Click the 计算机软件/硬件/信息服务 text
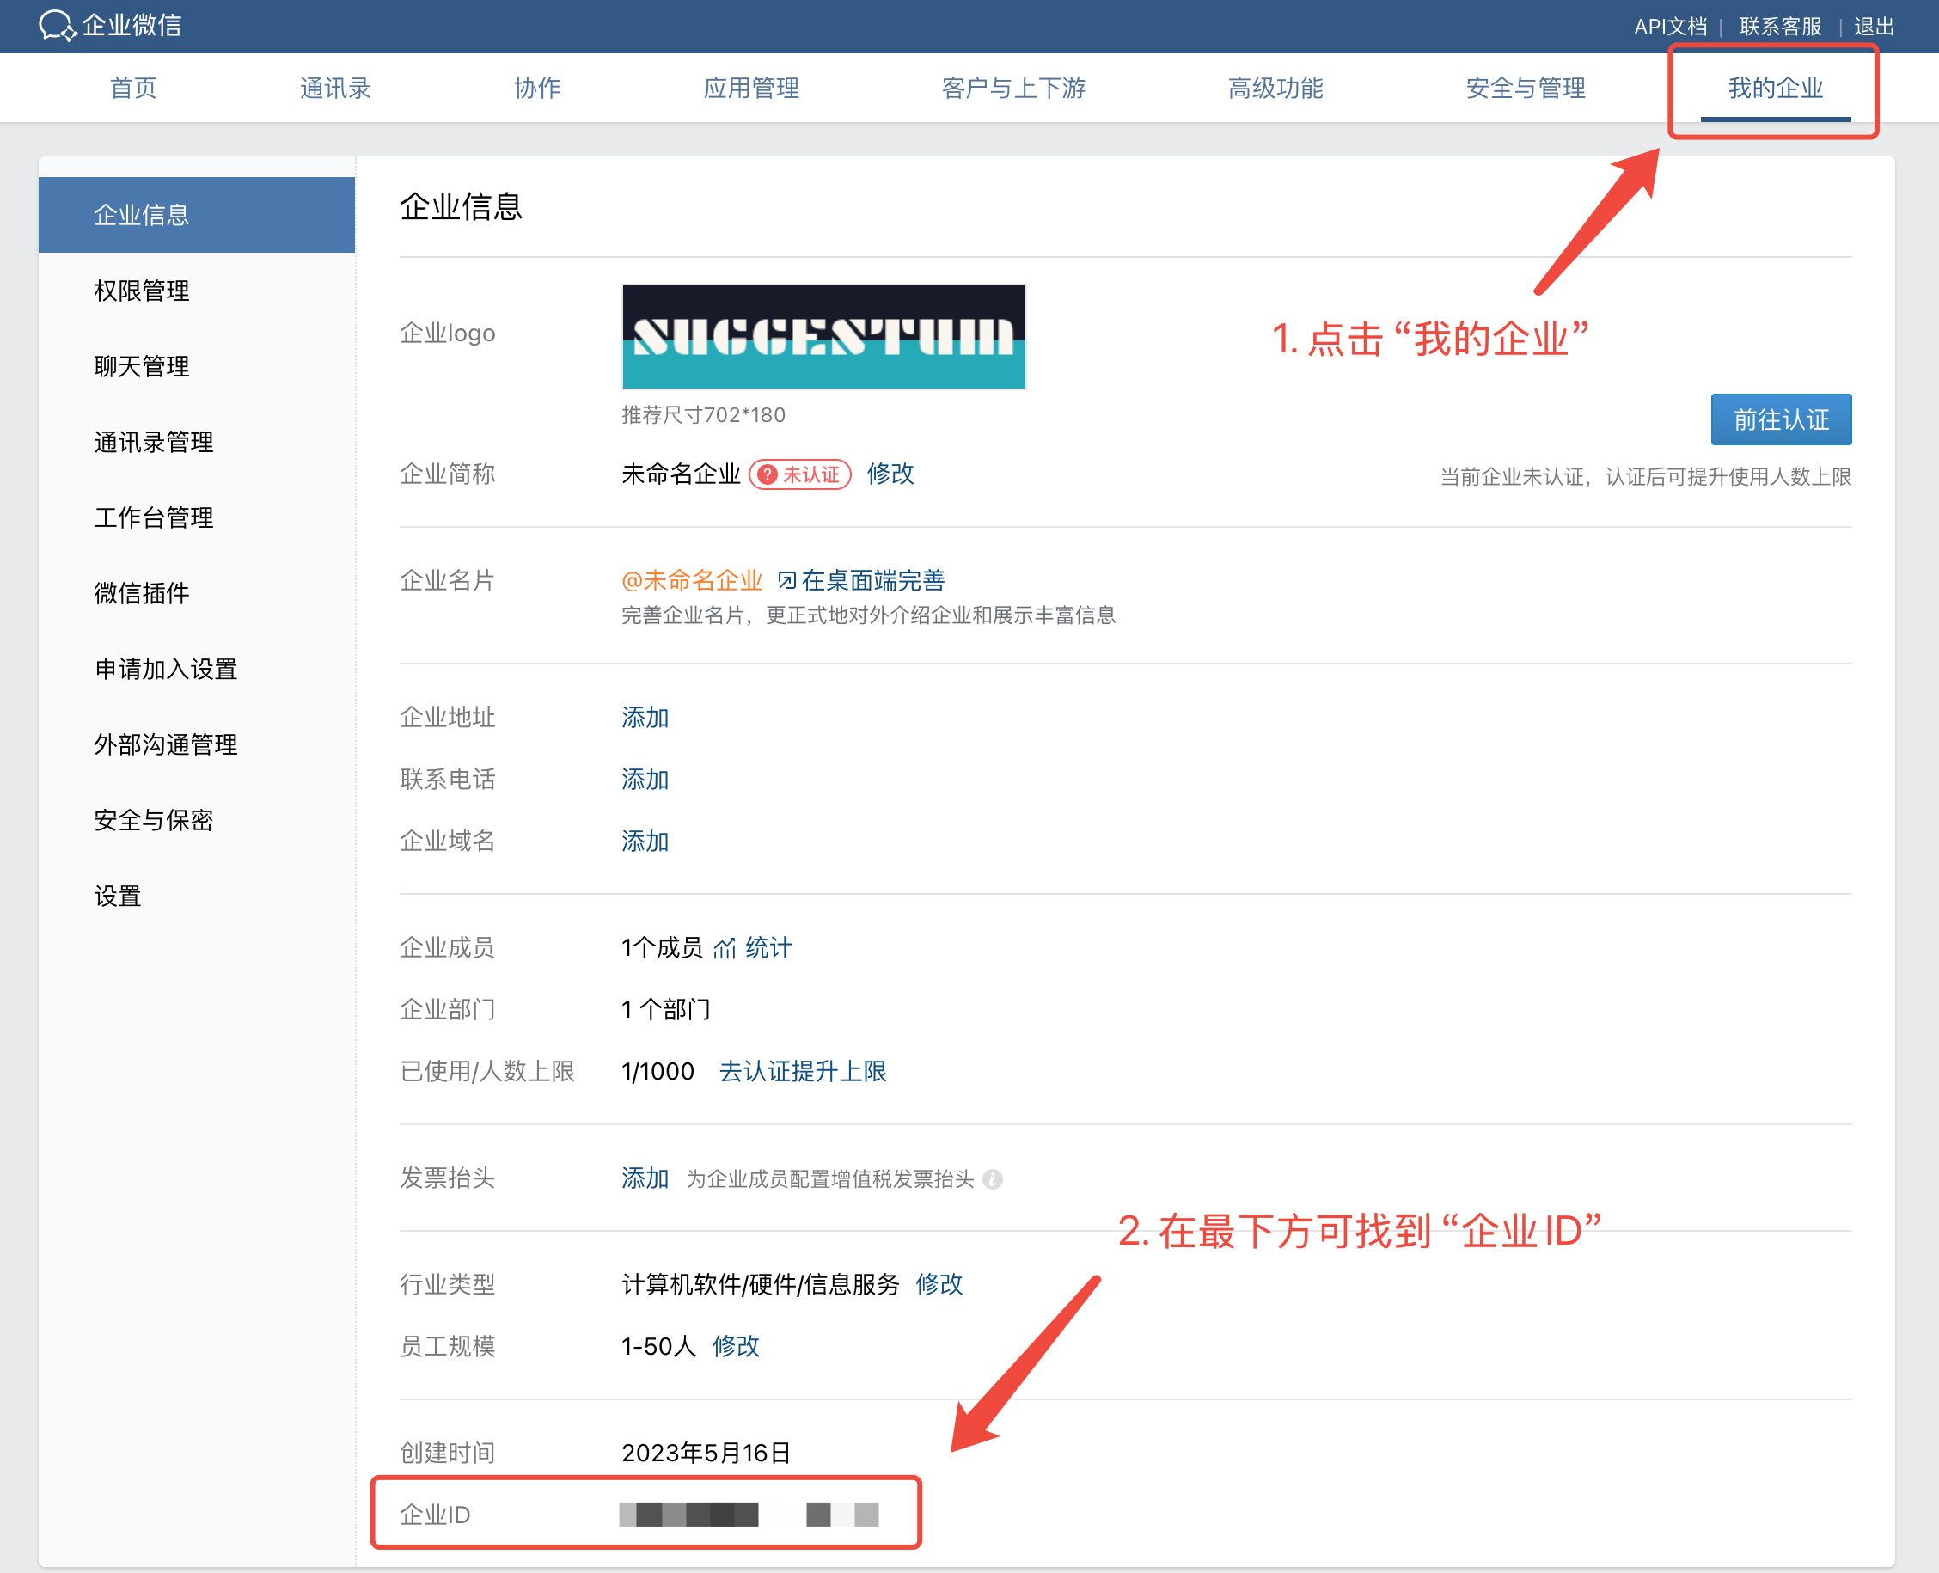This screenshot has width=1939, height=1573. [760, 1284]
